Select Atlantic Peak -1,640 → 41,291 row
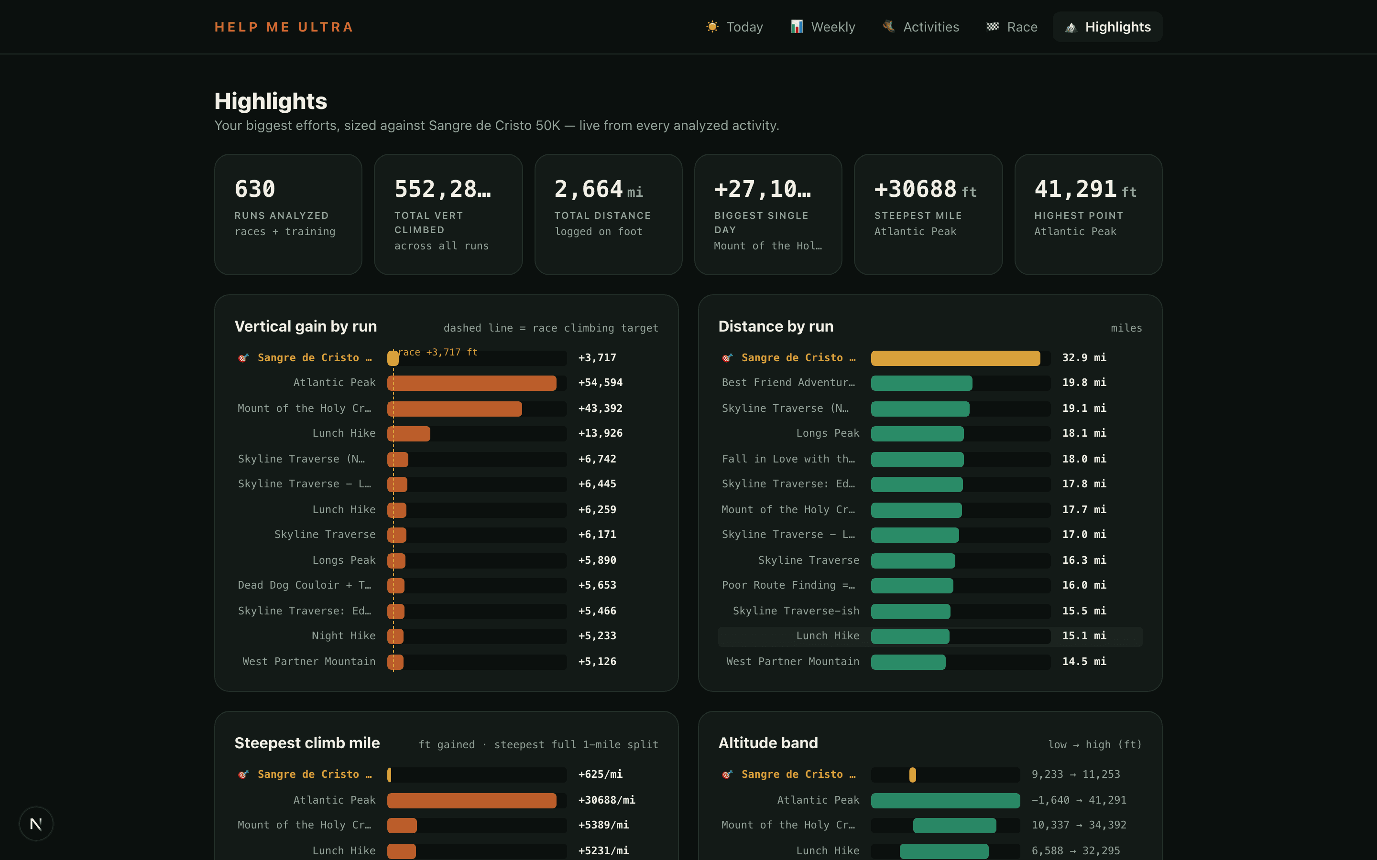This screenshot has width=1377, height=860. click(930, 800)
